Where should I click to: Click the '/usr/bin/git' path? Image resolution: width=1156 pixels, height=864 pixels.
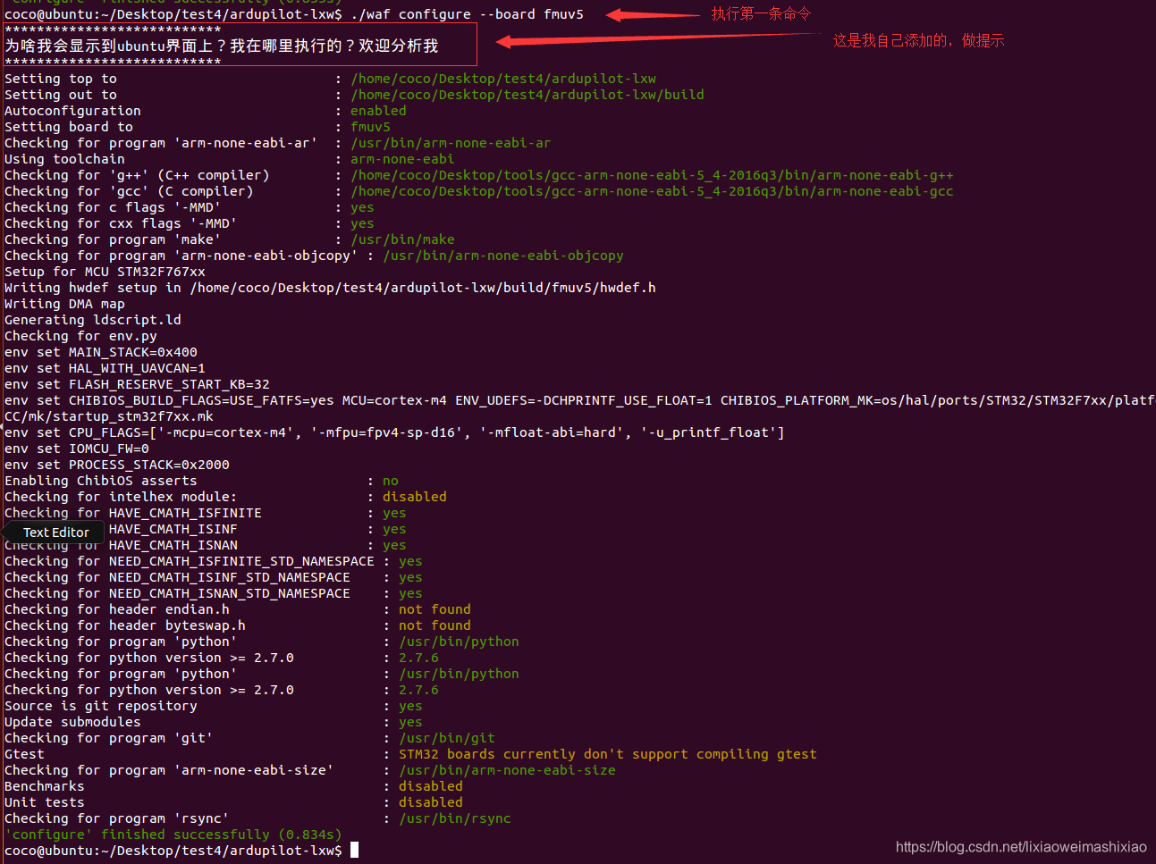pos(447,738)
